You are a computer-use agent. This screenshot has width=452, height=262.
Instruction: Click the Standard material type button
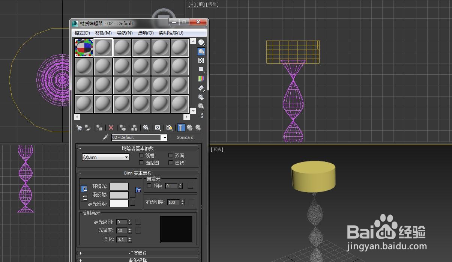pyautogui.click(x=185, y=137)
